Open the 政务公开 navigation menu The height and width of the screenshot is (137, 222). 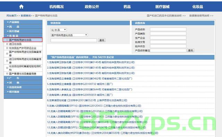tap(92, 7)
